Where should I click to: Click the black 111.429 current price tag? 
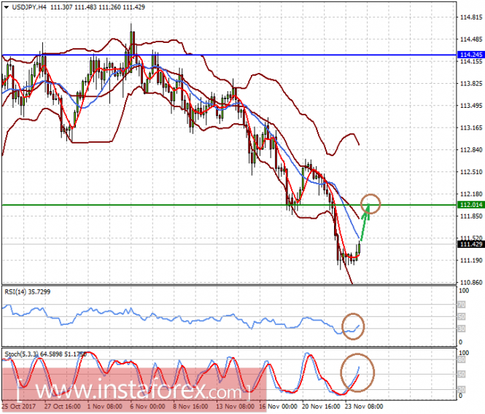[x=469, y=244]
